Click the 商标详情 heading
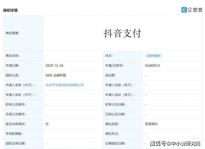The width and height of the screenshot is (205, 149). (10, 10)
